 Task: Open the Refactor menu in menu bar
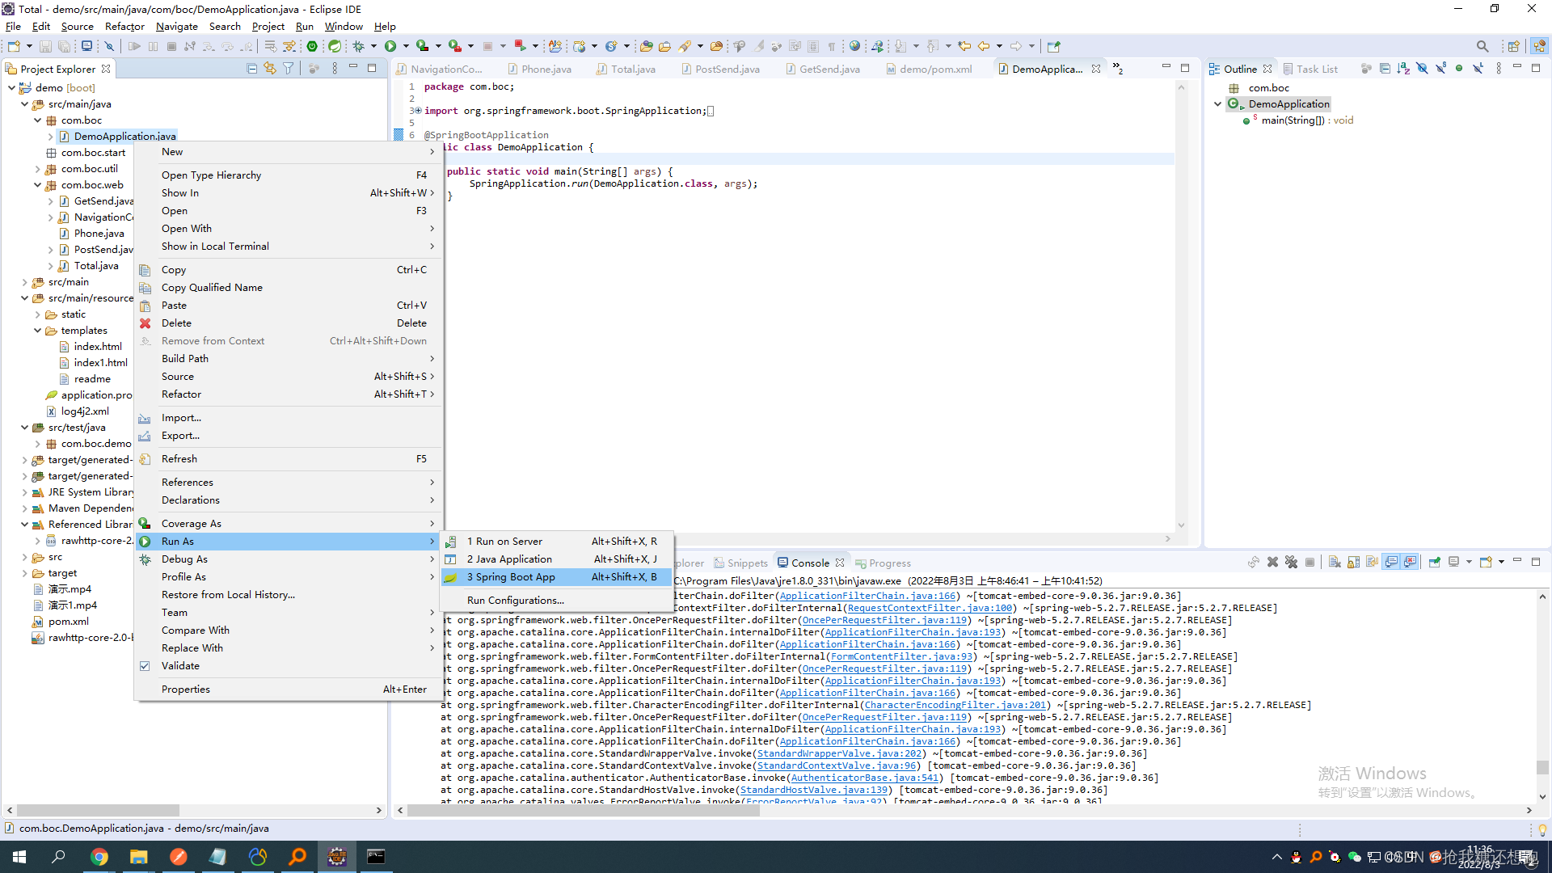pyautogui.click(x=124, y=27)
